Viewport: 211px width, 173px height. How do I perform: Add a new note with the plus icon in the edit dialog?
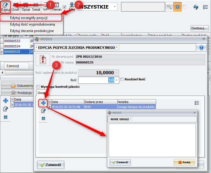click(43, 103)
